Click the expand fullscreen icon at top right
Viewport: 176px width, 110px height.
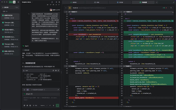pyautogui.click(x=174, y=2)
